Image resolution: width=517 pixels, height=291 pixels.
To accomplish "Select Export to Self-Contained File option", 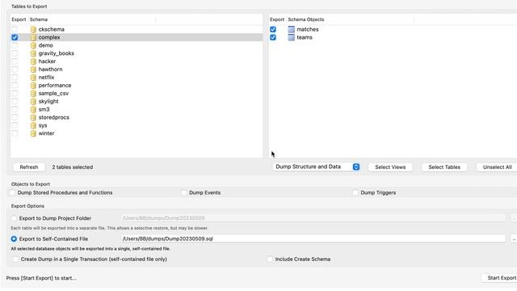I will click(14, 238).
